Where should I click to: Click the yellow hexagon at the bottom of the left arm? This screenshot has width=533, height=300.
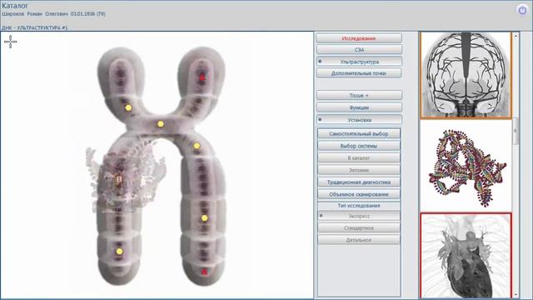[119, 252]
